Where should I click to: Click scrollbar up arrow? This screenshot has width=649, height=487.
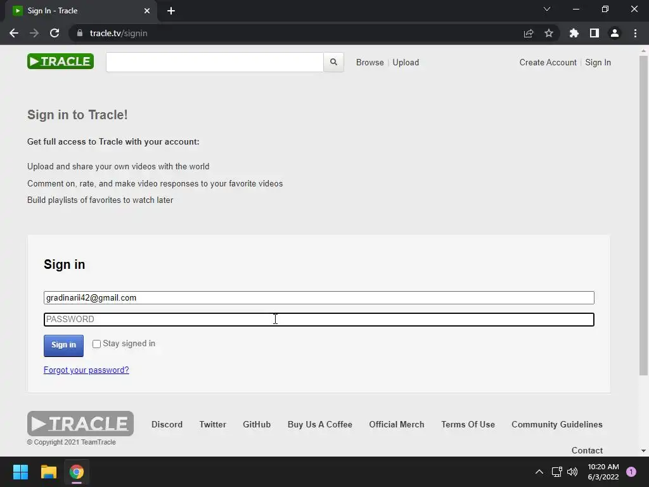click(643, 51)
